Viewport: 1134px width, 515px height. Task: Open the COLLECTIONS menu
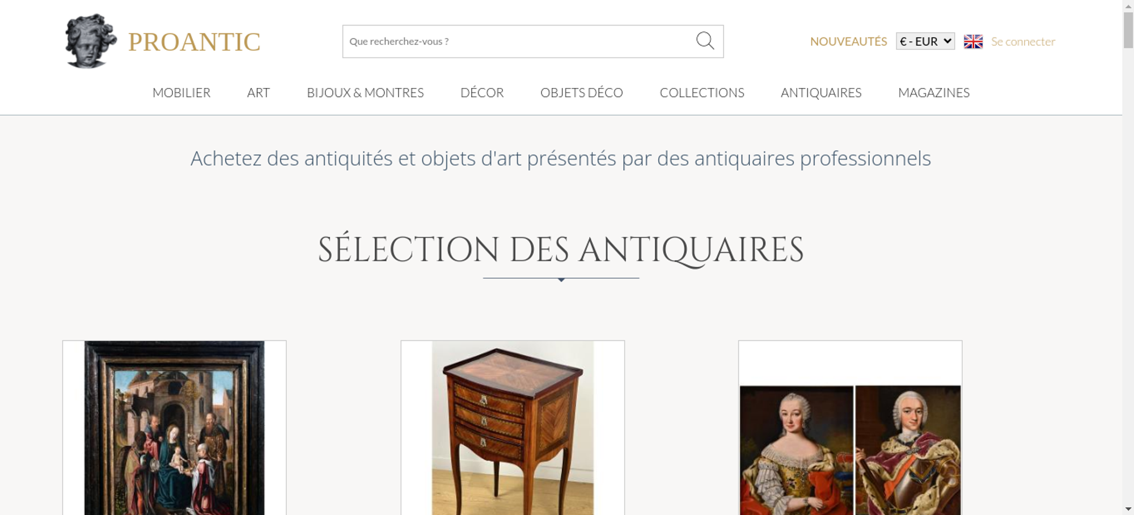pos(702,92)
